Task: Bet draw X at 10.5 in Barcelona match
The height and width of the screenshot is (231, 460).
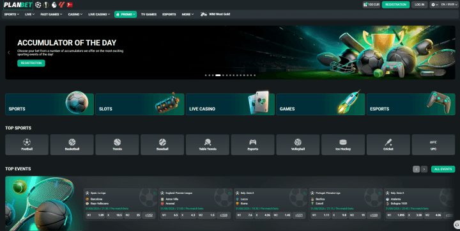Action: point(114,215)
